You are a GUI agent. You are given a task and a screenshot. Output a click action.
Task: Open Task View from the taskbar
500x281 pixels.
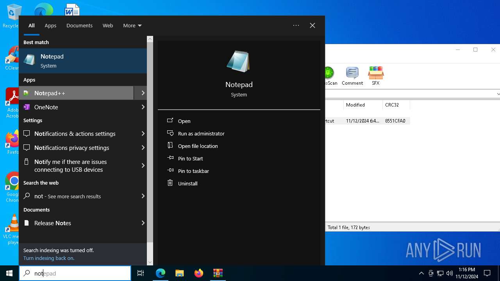pos(141,273)
